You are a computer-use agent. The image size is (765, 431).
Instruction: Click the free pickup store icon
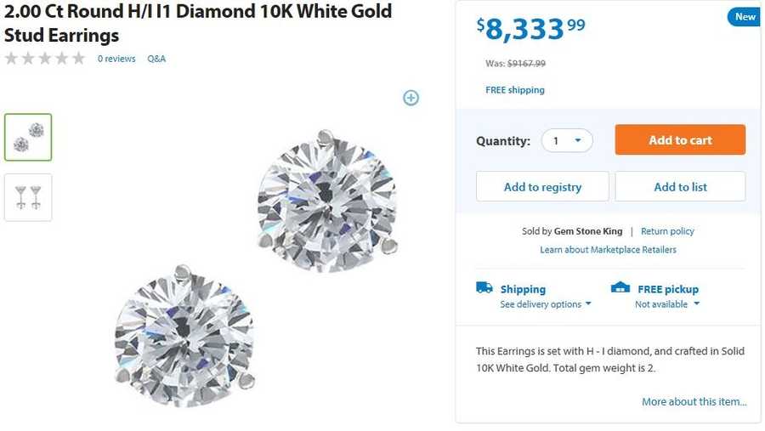[620, 288]
